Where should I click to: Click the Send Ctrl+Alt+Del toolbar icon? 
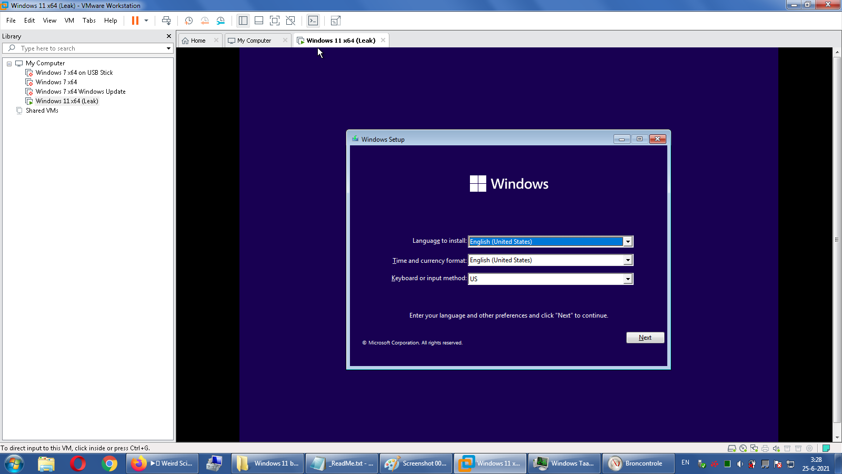pyautogui.click(x=166, y=21)
